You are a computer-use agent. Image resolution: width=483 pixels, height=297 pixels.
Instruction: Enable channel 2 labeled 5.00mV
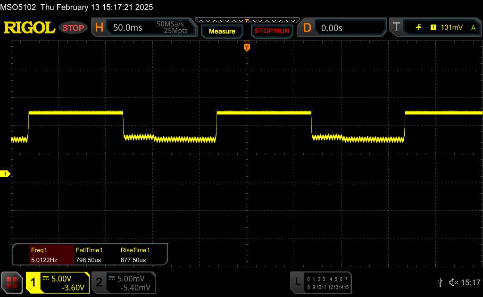[x=123, y=282]
